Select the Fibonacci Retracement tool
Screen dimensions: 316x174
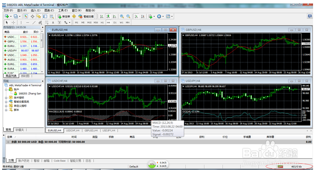pos(46,22)
